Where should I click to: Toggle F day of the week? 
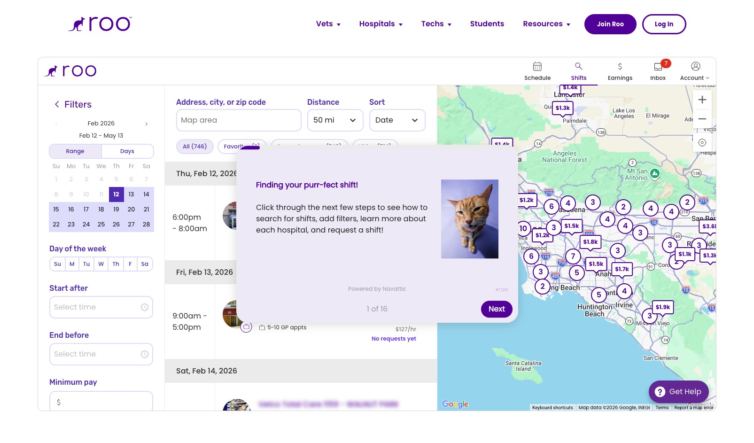click(x=130, y=264)
